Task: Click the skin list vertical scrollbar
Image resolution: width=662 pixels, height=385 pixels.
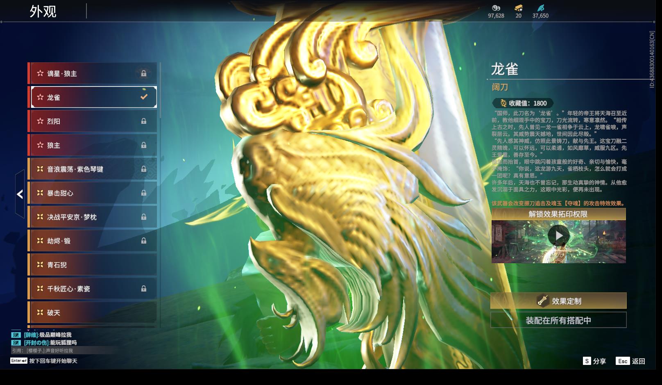Action: click(160, 90)
